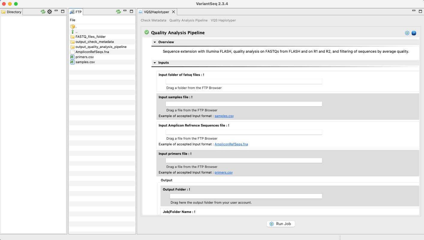
Task: Collapse the Overview section
Action: [x=155, y=42]
